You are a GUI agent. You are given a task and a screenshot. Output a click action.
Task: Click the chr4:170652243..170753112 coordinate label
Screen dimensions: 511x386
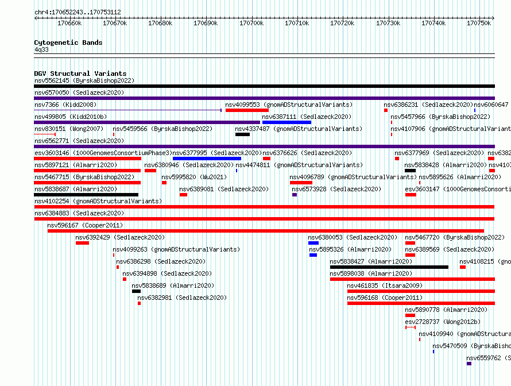point(78,13)
